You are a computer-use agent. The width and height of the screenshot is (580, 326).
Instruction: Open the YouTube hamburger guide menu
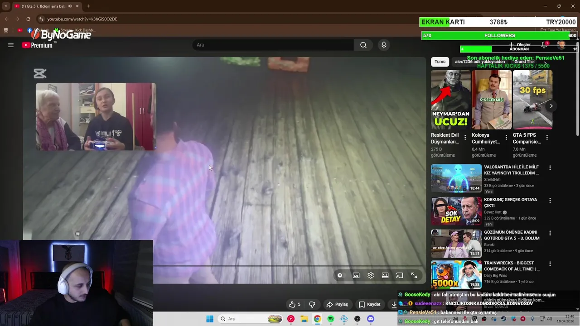click(11, 45)
